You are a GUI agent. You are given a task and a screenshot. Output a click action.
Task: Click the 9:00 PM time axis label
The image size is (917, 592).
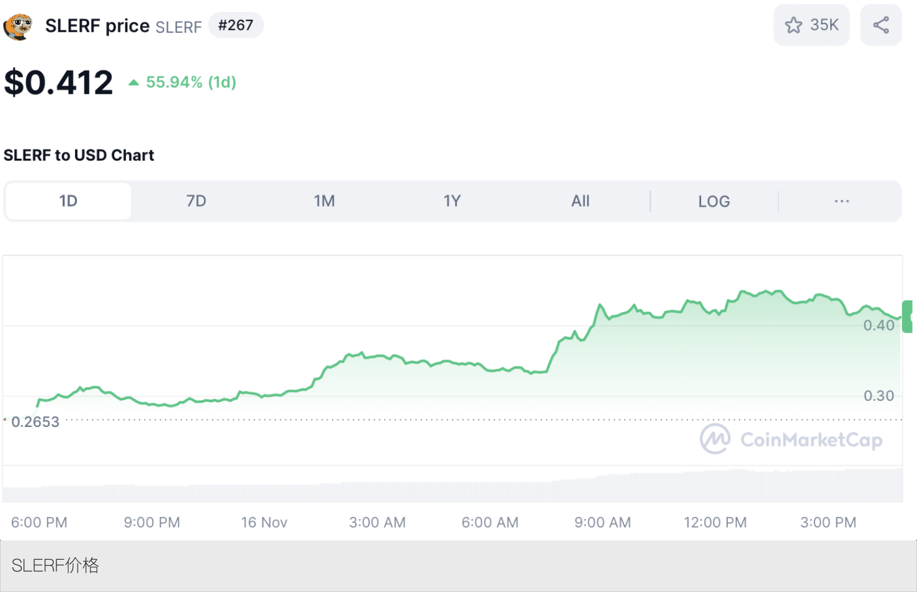[152, 522]
